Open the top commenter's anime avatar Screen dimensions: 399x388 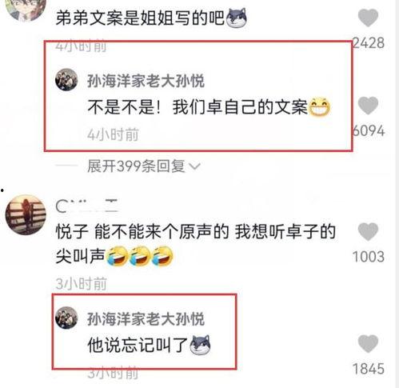26,10
